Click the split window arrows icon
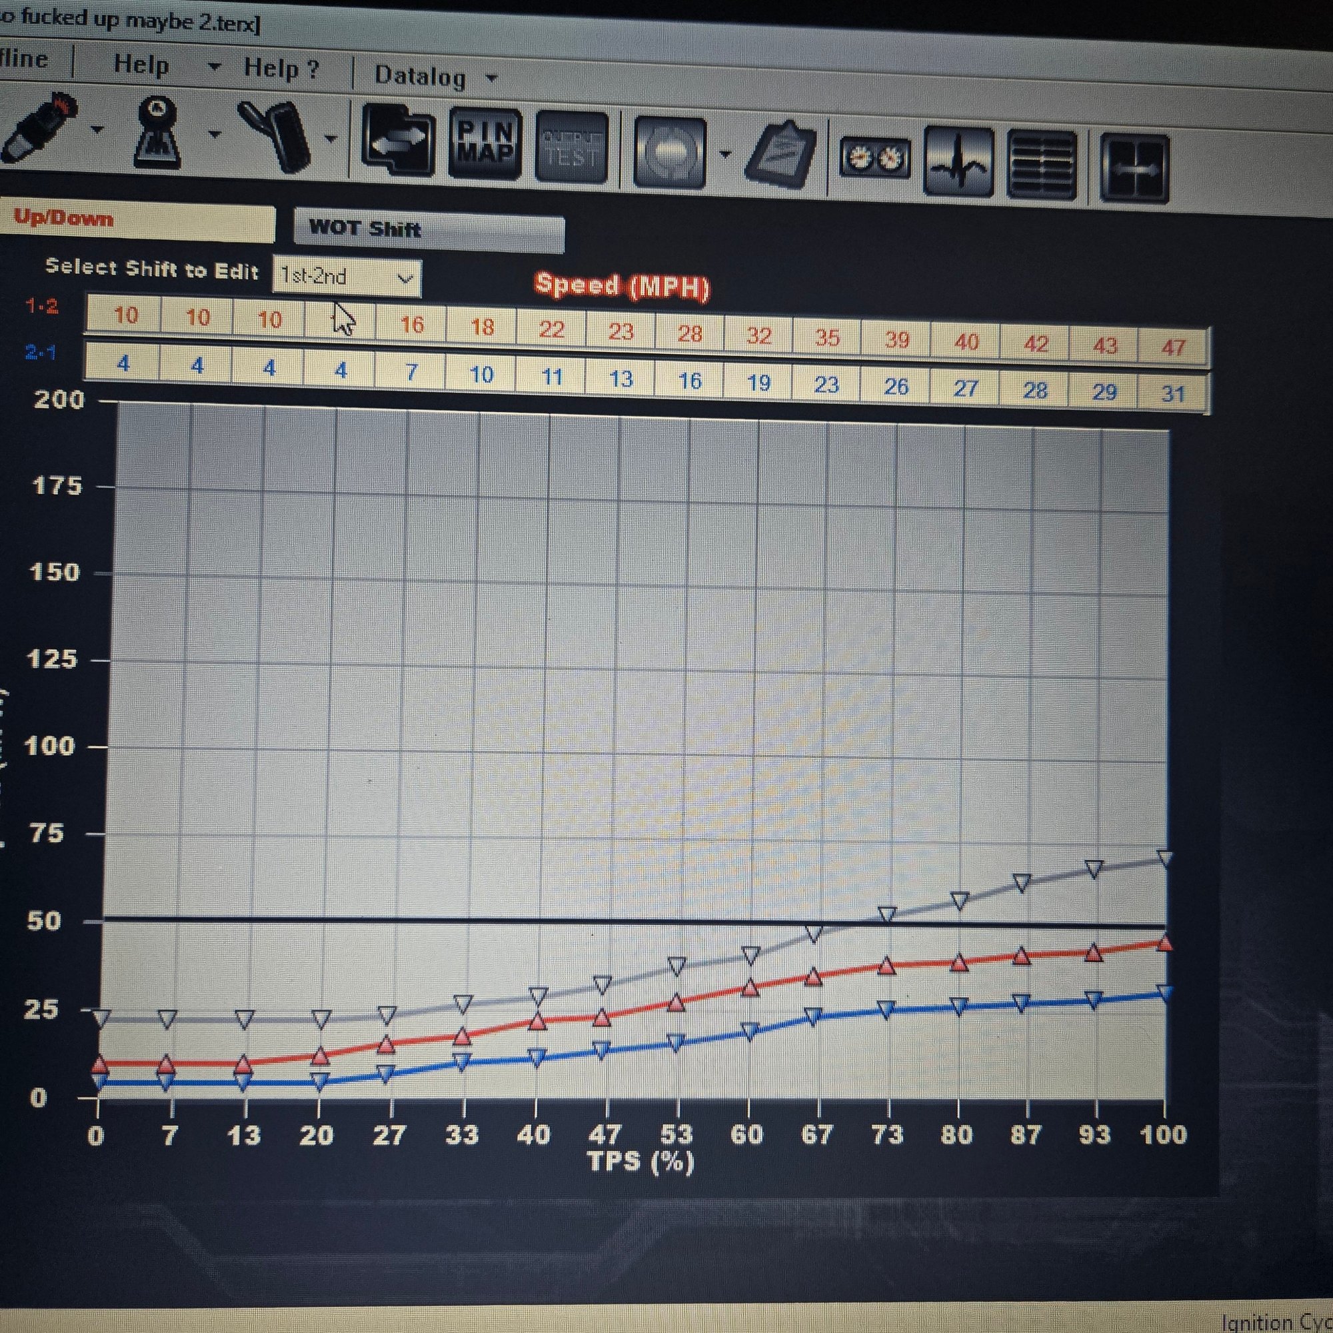 click(x=1134, y=169)
